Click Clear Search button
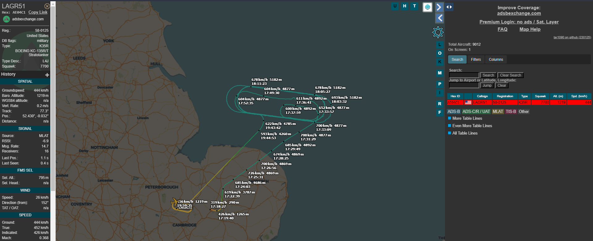The image size is (593, 241). [510, 75]
